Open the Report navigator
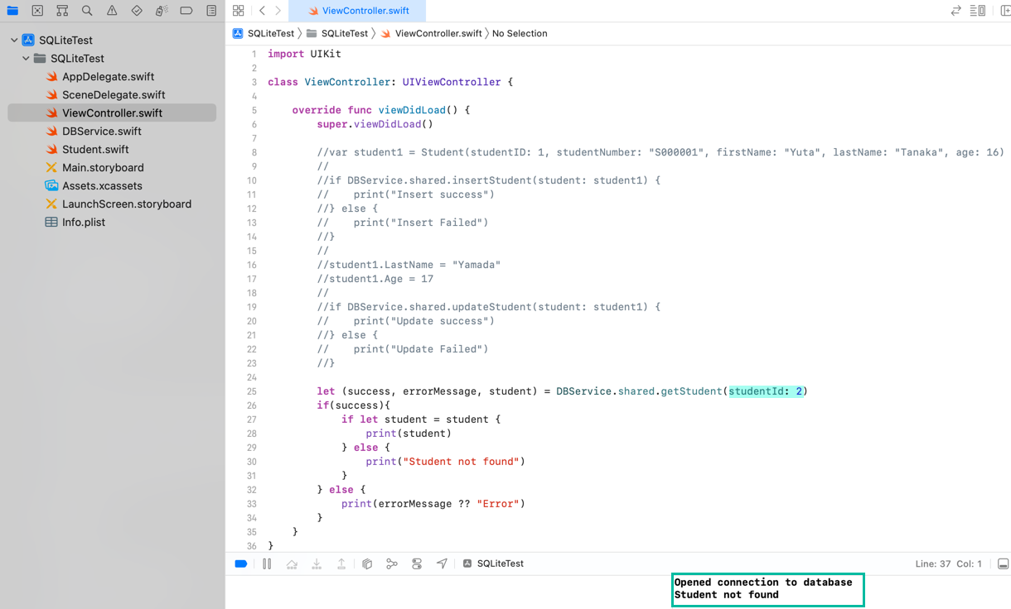 (211, 11)
